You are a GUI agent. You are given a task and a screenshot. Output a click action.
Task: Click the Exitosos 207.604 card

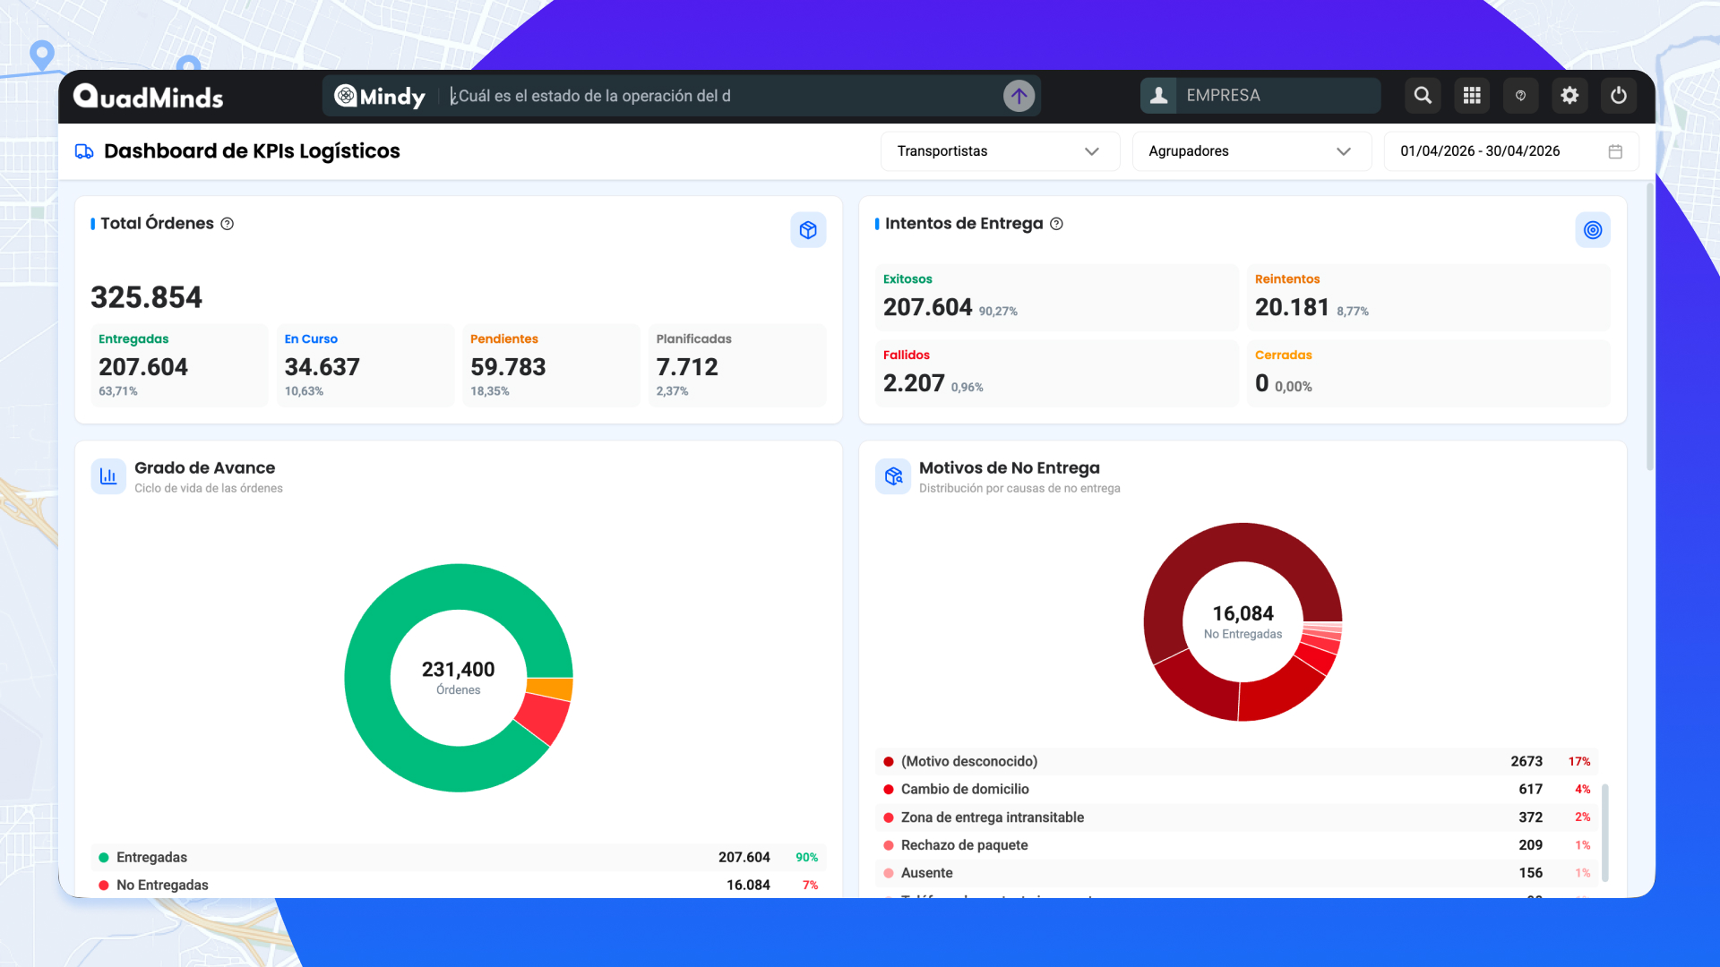click(x=1057, y=297)
